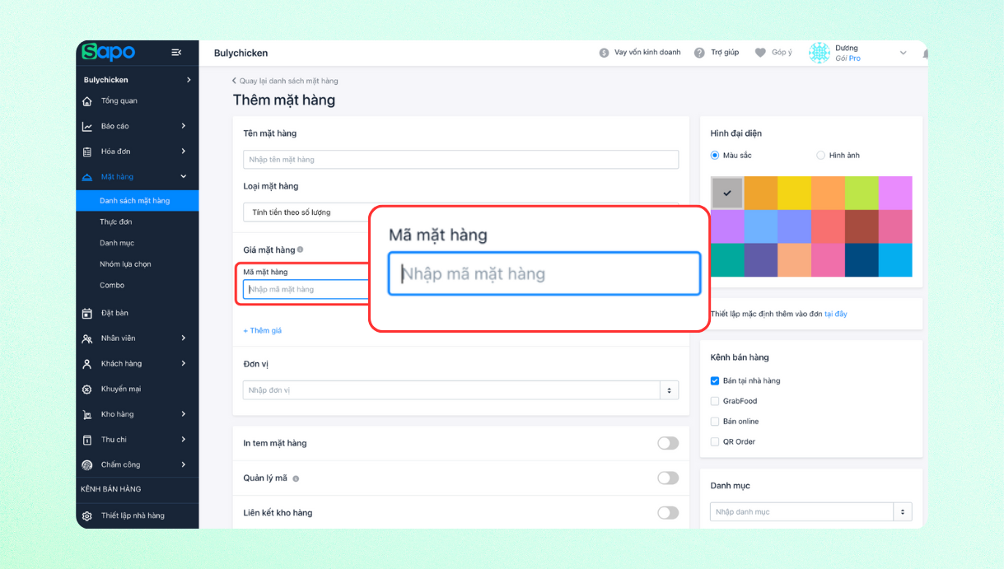Open the account dropdown arrow beside Dương

903,53
